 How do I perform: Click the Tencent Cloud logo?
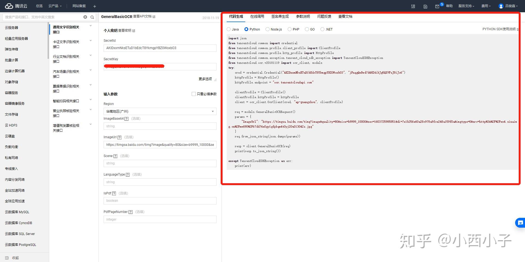click(x=16, y=6)
